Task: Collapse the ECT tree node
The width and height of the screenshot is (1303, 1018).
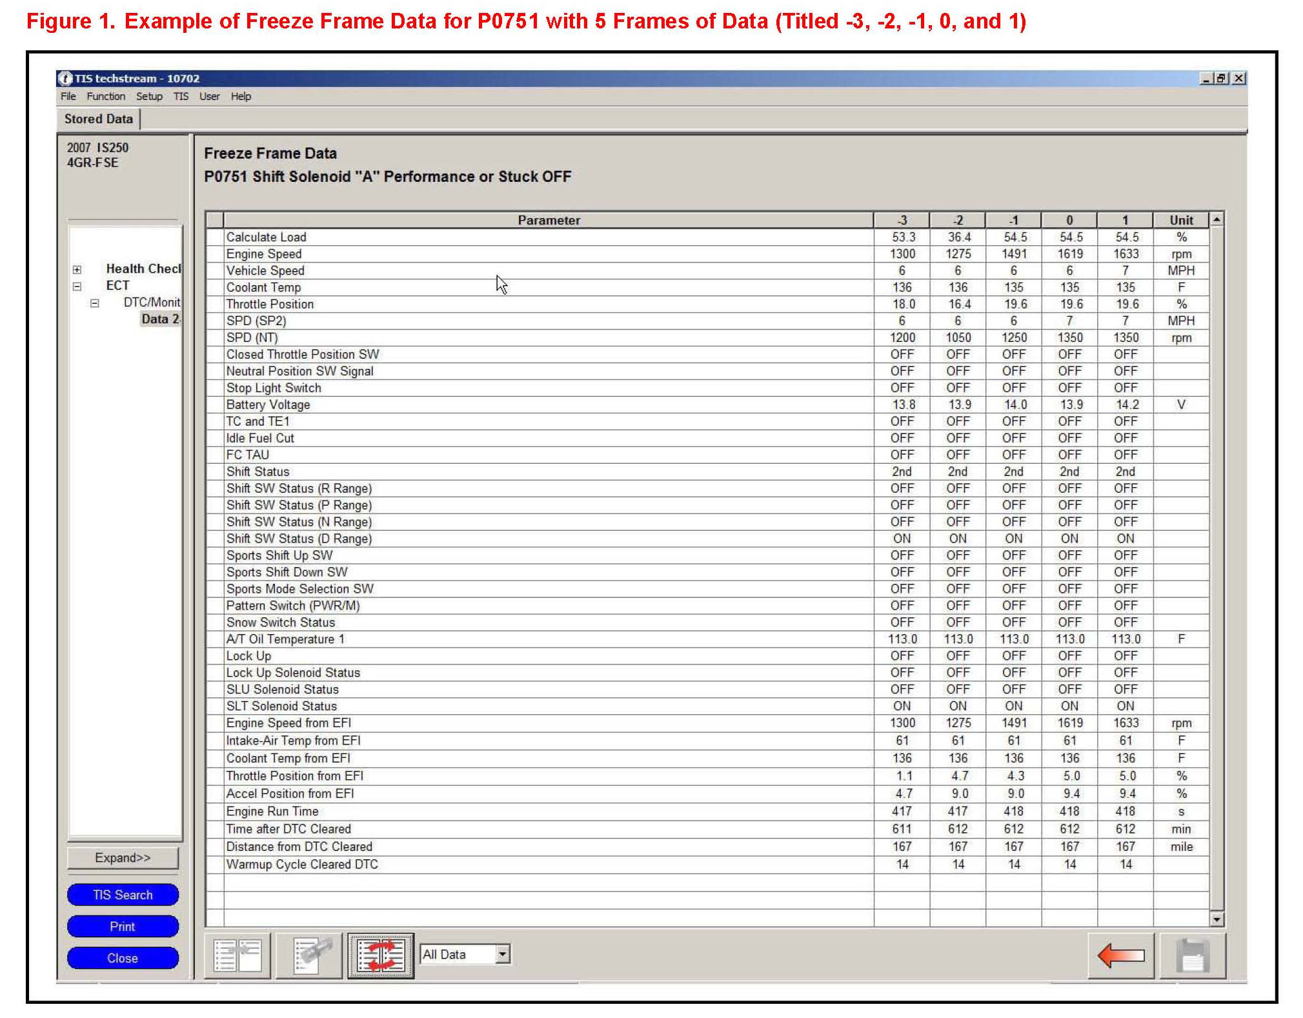Action: pyautogui.click(x=77, y=286)
